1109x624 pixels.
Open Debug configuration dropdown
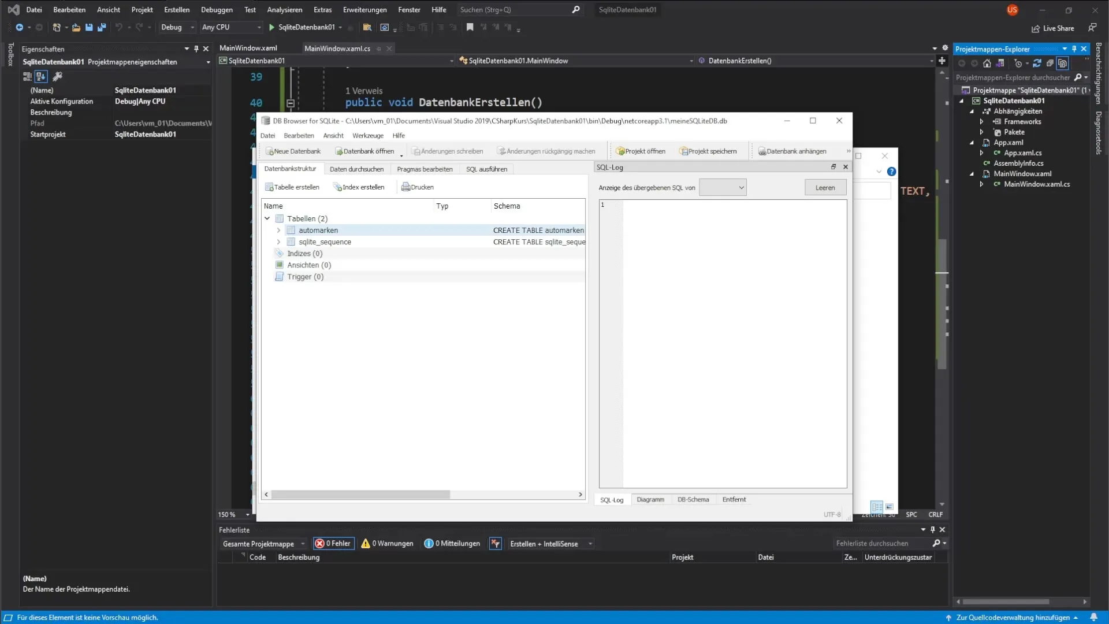pos(178,27)
